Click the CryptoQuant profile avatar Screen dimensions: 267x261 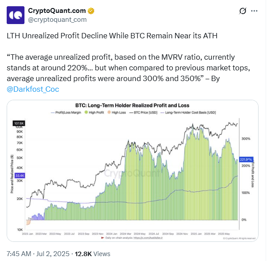pyautogui.click(x=15, y=15)
